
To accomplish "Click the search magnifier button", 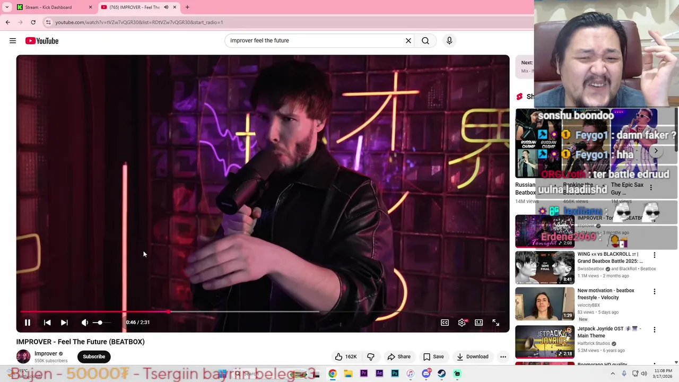I will coord(425,40).
